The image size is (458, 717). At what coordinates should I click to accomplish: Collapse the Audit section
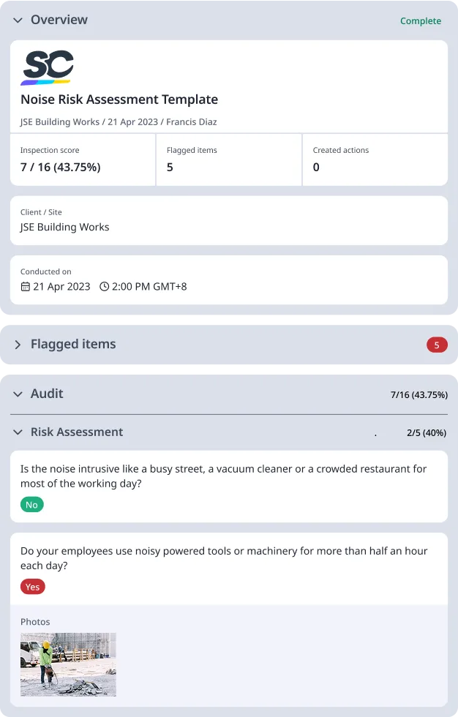pyautogui.click(x=18, y=394)
